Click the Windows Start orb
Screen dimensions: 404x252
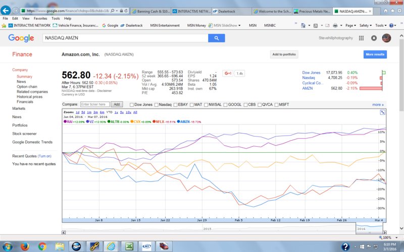[x=8, y=246]
